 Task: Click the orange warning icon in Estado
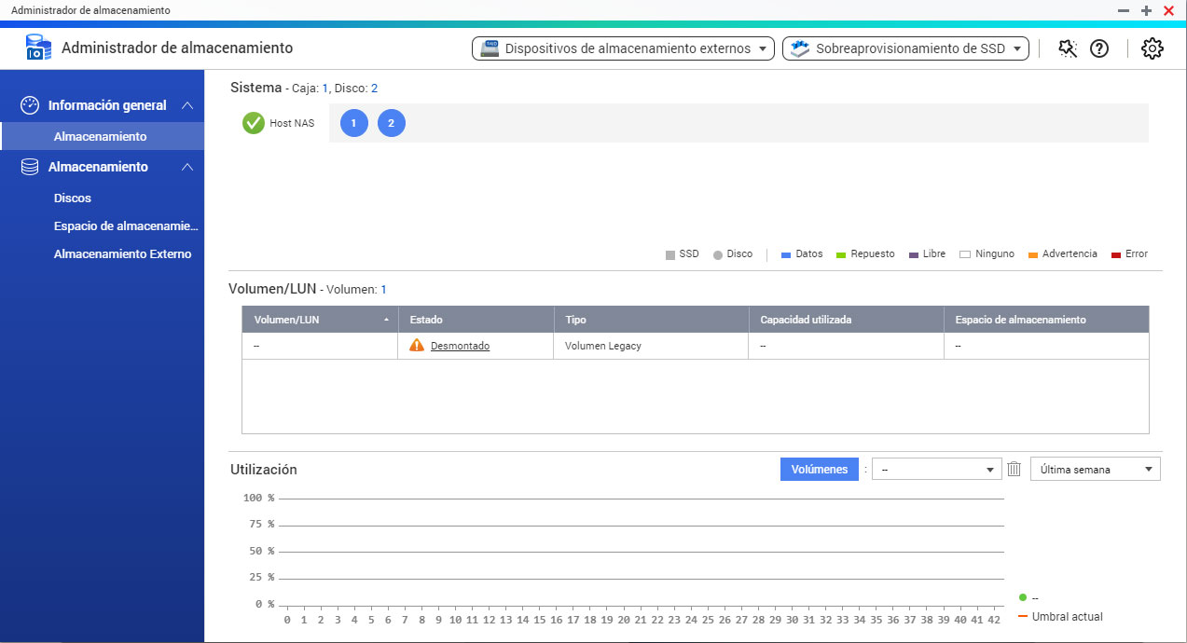pos(417,346)
